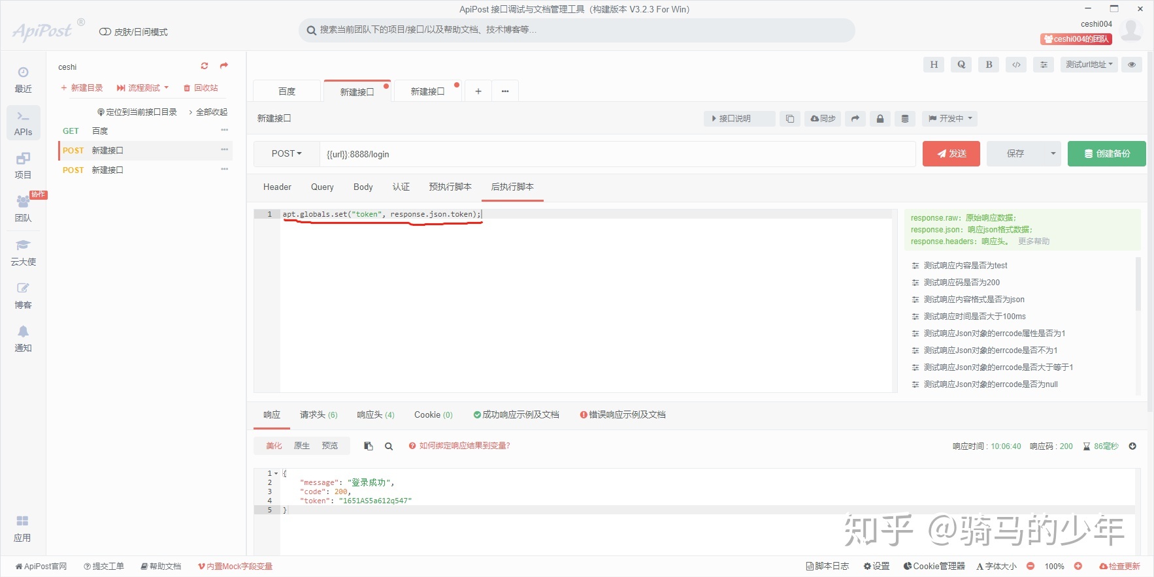This screenshot has height=577, width=1154.
Task: Open the Body tab
Action: 363,187
